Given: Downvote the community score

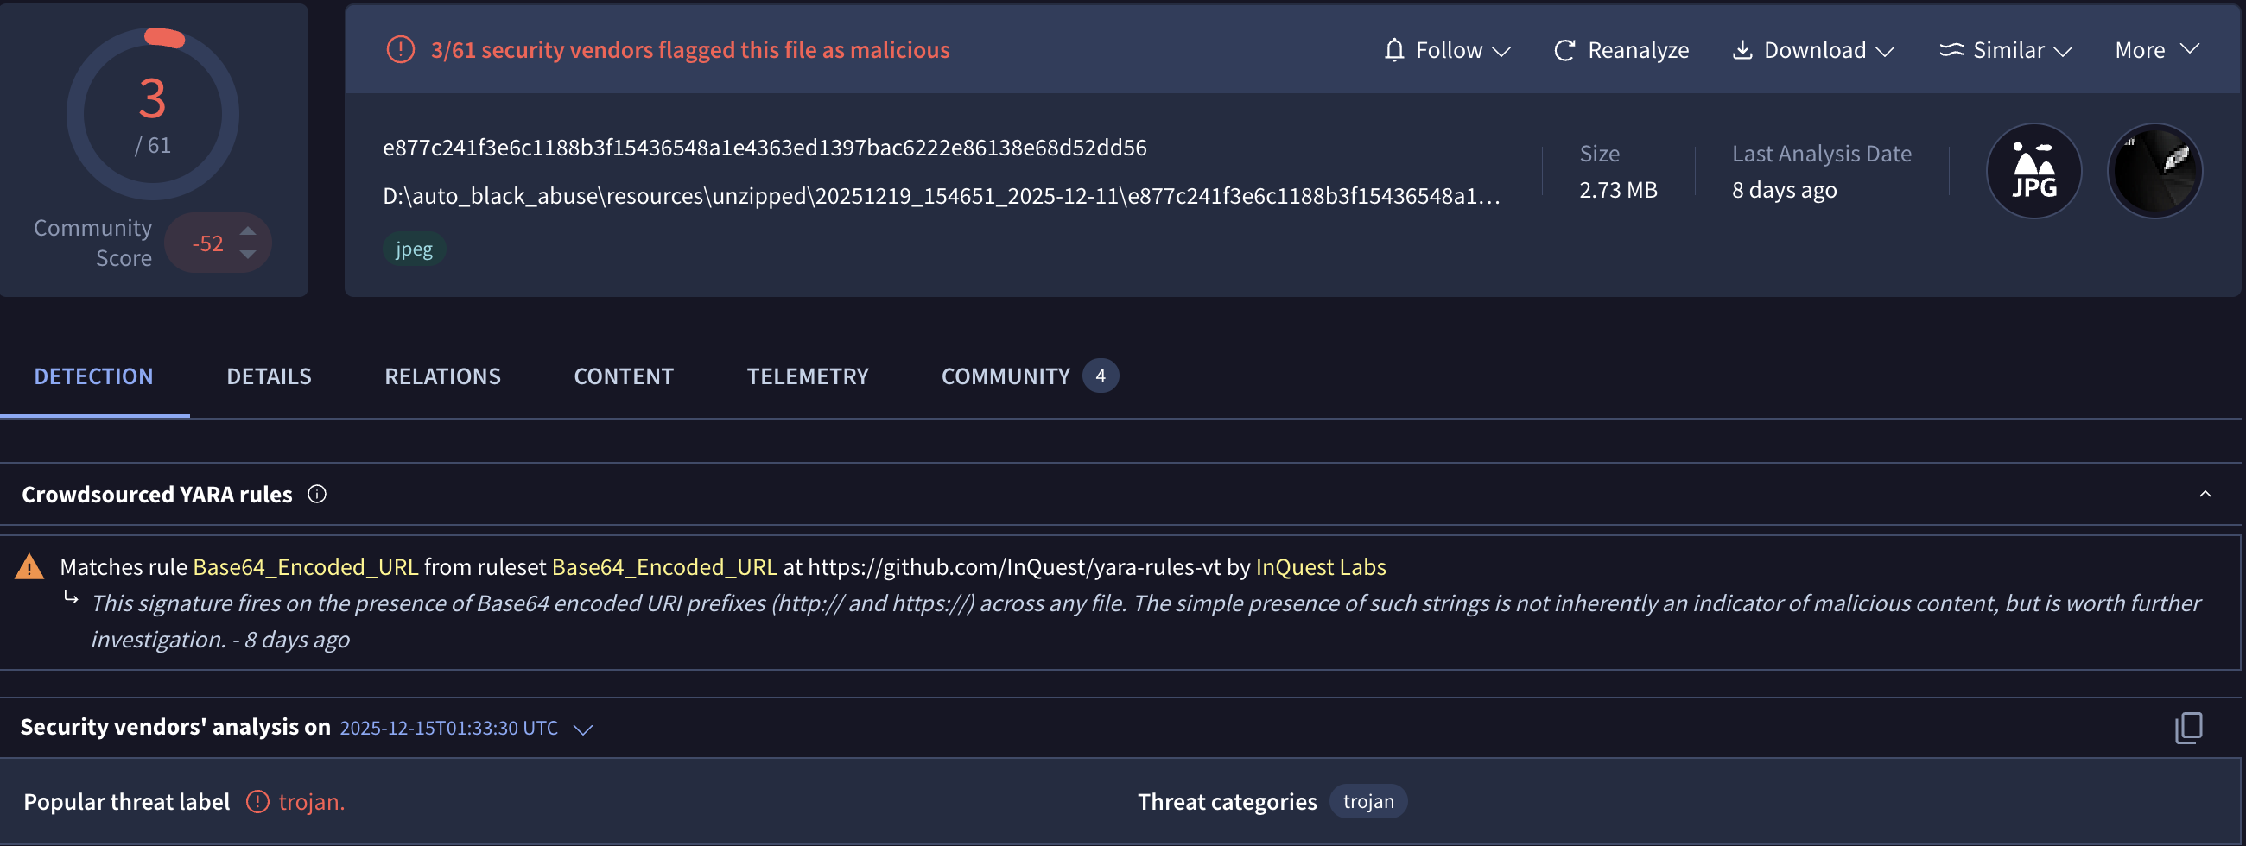Looking at the screenshot, I should 249,255.
